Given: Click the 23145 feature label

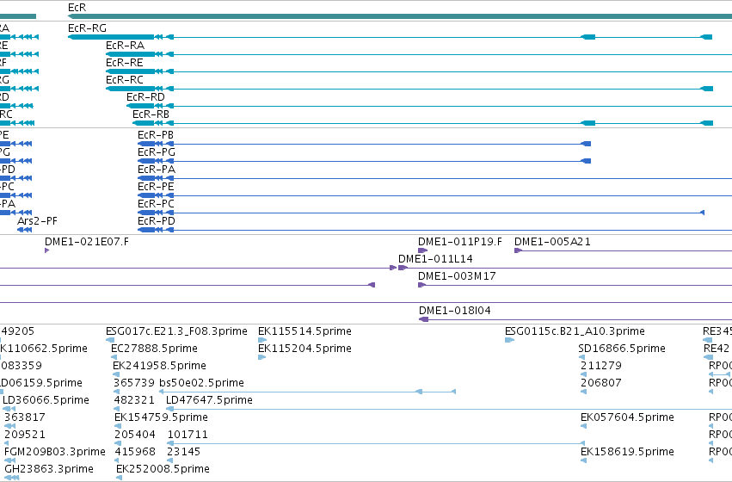Looking at the screenshot, I should 184,452.
